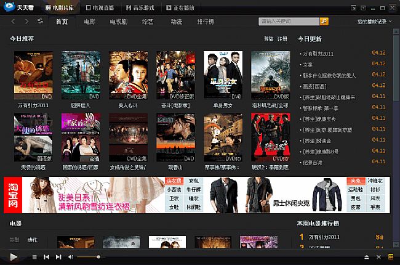Open the 观音山 poster thumbnail

[x=176, y=137]
